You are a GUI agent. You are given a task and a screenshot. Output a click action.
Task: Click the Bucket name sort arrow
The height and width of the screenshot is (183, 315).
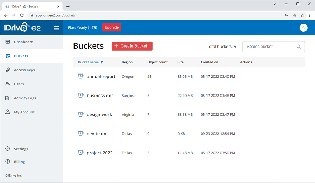(x=102, y=62)
